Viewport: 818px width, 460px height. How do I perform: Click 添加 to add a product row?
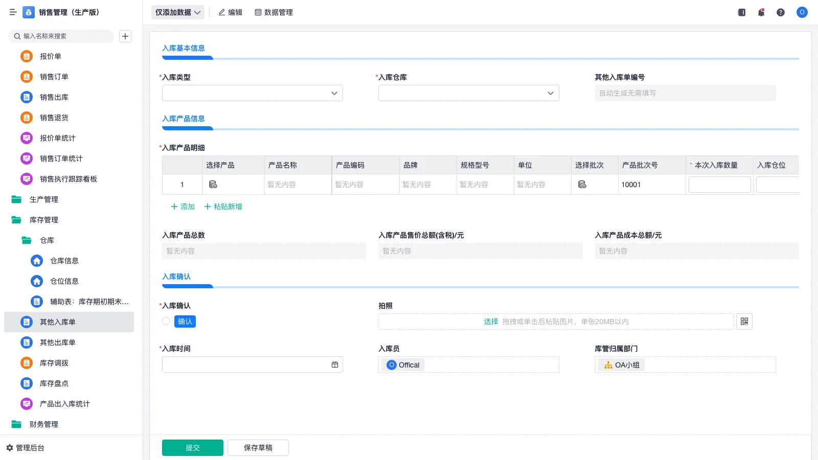coord(182,206)
